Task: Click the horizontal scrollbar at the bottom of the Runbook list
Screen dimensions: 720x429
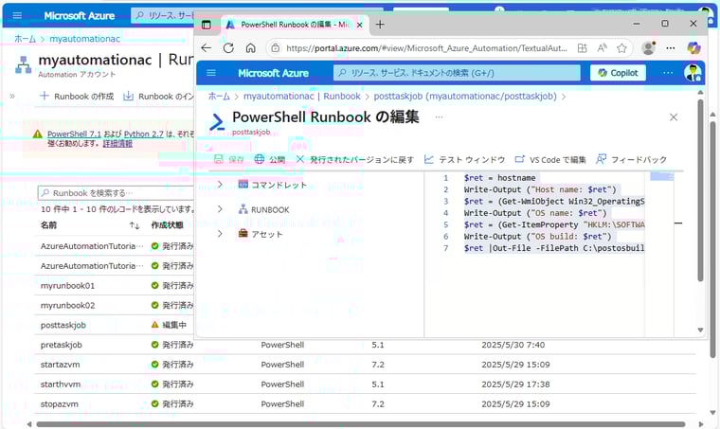Action: coord(360,424)
